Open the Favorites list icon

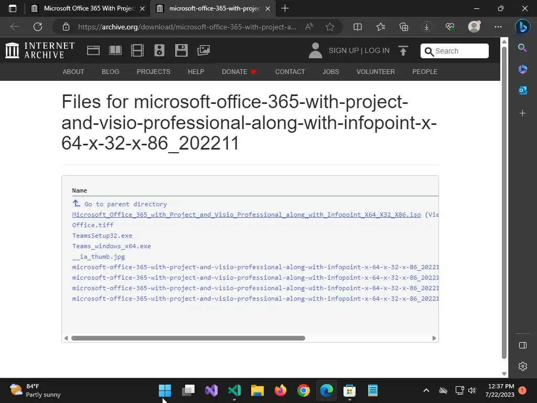pyautogui.click(x=381, y=27)
